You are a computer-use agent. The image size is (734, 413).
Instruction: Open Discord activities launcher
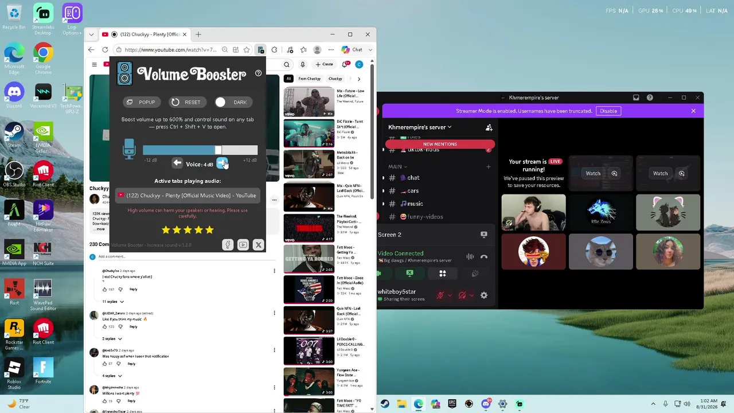coord(443,274)
